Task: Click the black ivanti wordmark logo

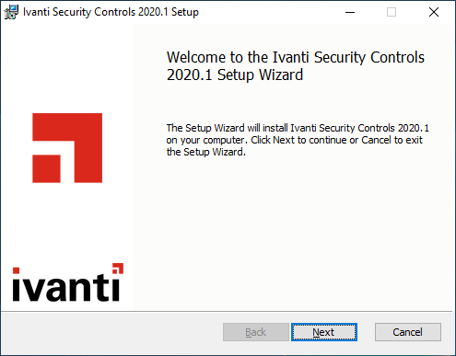Action: 66,286
